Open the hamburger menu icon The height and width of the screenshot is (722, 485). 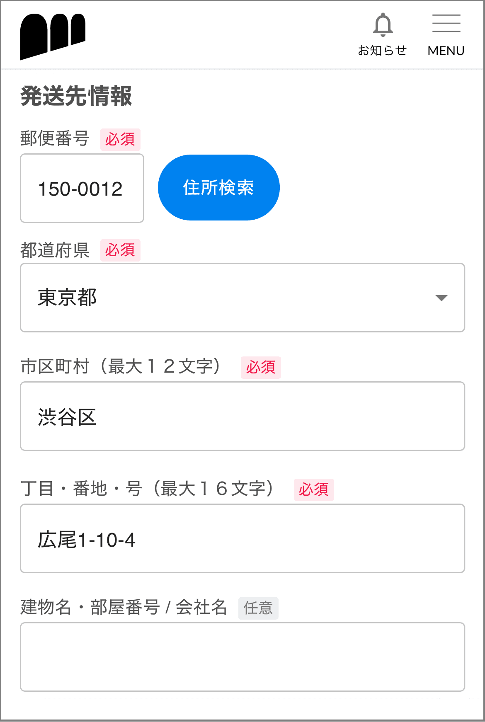pos(446,23)
